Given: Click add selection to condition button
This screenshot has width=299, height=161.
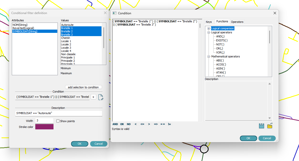Looking at the screenshot, I should click(83, 87).
